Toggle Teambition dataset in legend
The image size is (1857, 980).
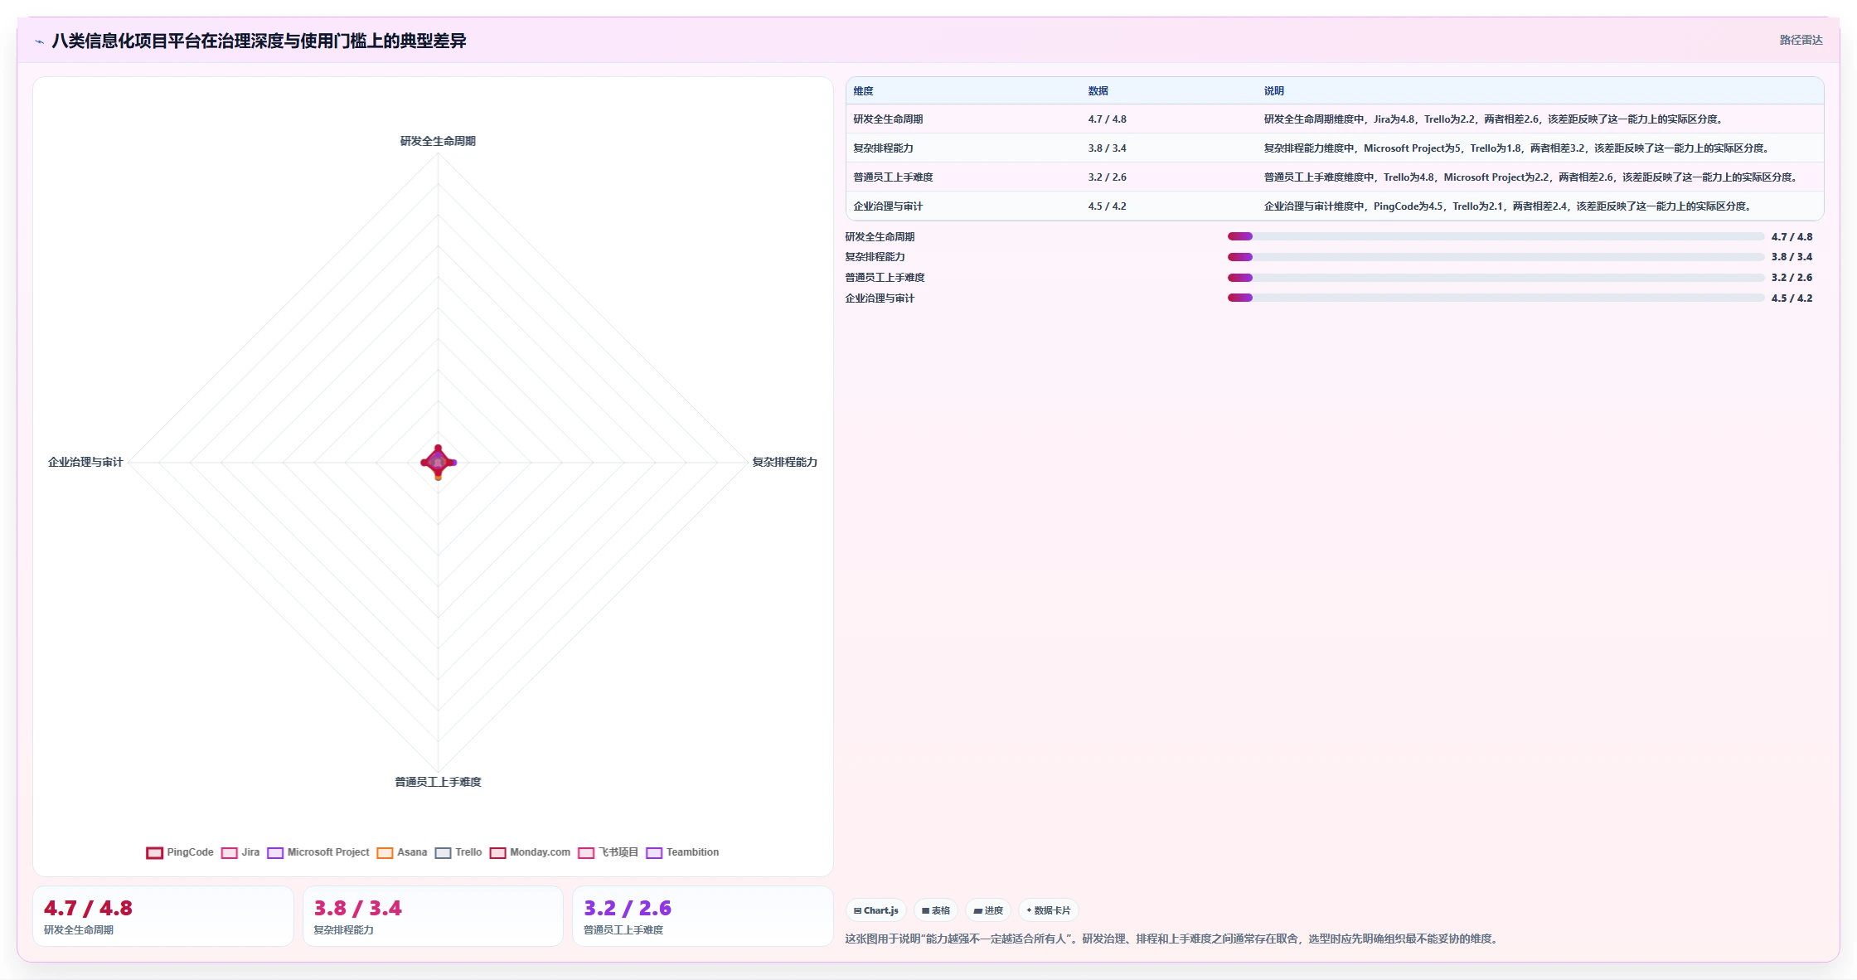click(x=682, y=852)
